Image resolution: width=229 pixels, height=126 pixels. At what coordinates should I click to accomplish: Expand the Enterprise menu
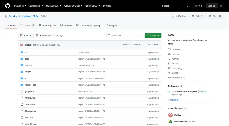pos(92,6)
